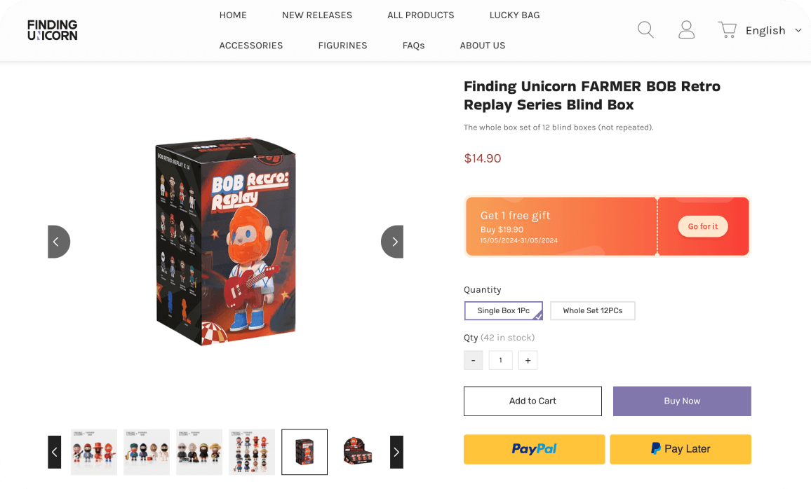Image resolution: width=811 pixels, height=489 pixels.
Task: Show the next product image arrow
Action: click(393, 242)
